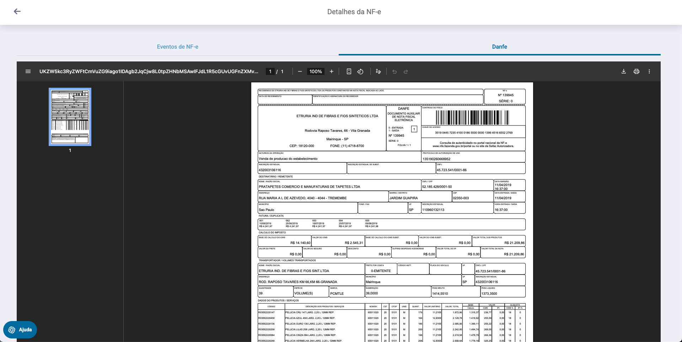Click the redo arrow icon
Screen dimensions: 682x342
click(406, 71)
